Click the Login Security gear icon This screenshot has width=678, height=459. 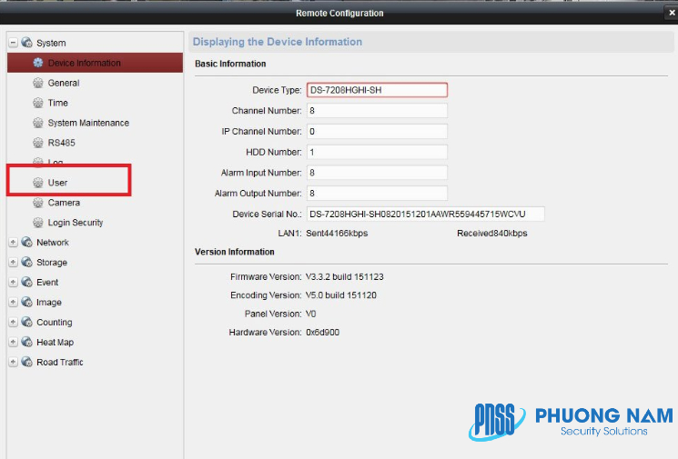click(x=38, y=223)
